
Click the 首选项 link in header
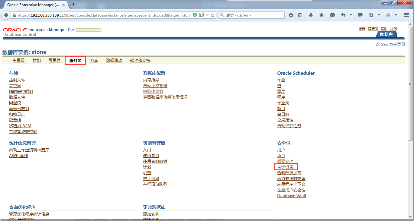(373, 29)
